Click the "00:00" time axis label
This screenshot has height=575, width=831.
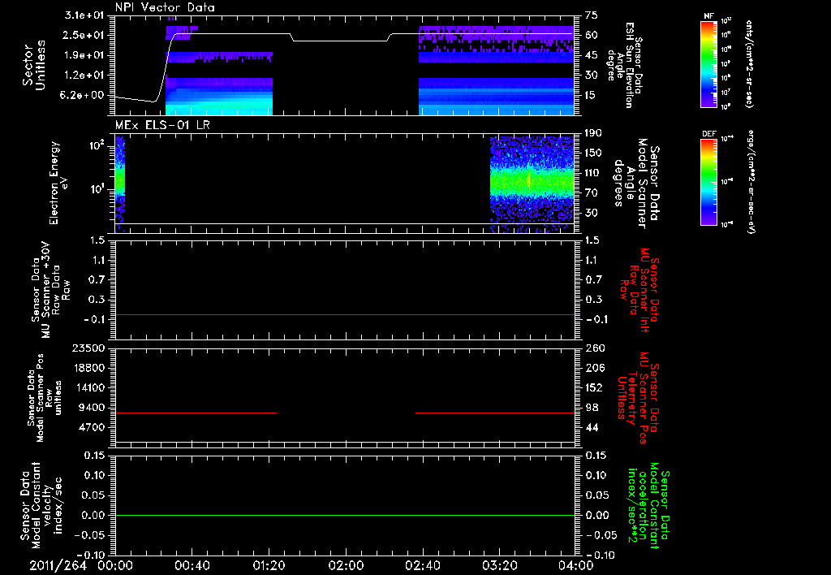114,565
